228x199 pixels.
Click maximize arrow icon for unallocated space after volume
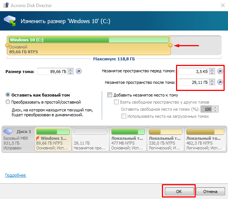[220, 82]
